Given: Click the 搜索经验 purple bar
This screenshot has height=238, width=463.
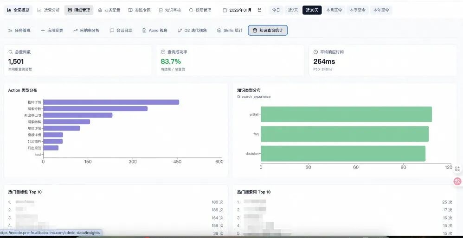Looking at the screenshot, I should [96, 109].
